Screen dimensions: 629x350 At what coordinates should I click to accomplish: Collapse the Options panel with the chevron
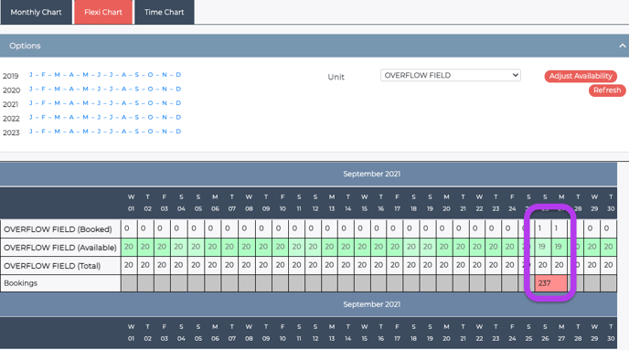point(623,46)
